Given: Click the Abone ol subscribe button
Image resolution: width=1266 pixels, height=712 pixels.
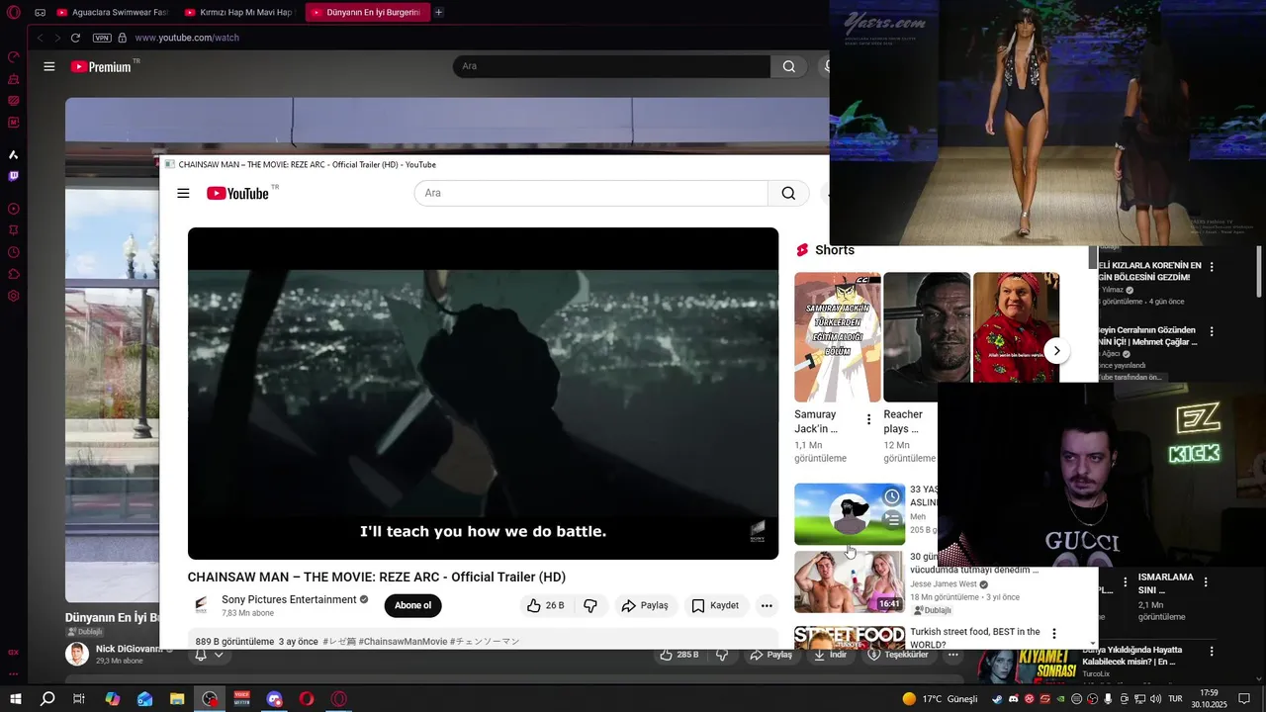Looking at the screenshot, I should point(412,605).
